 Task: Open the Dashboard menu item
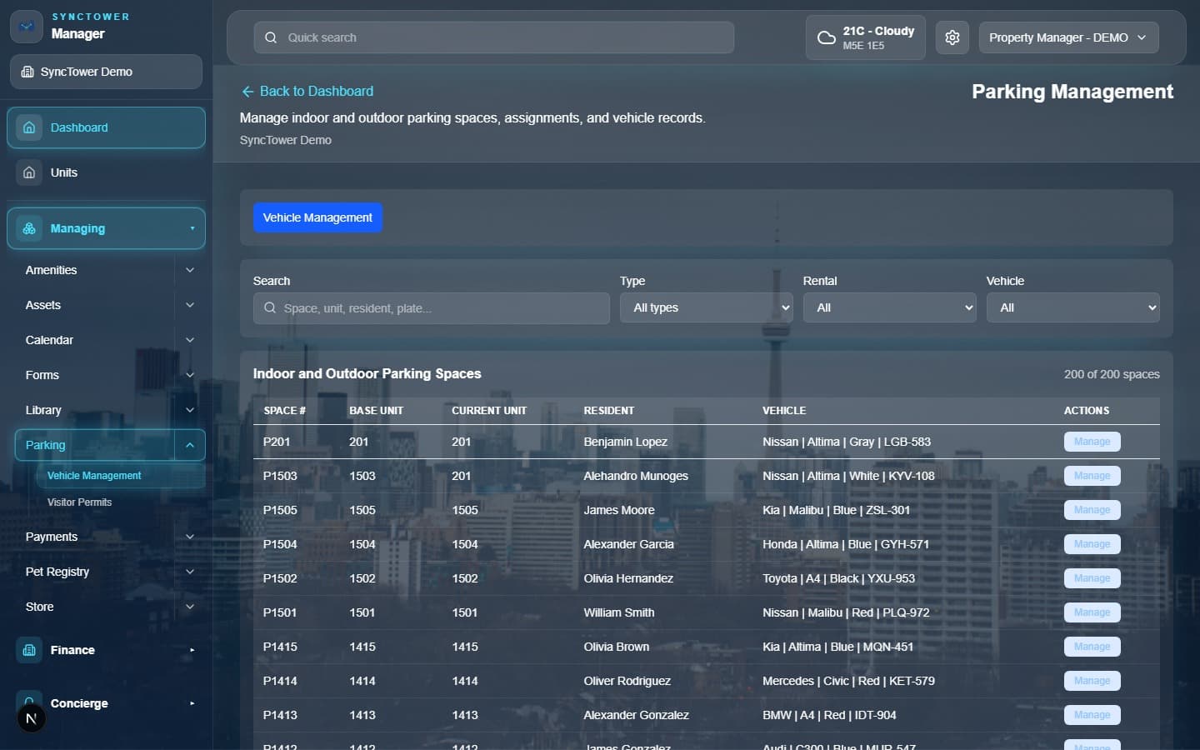[106, 127]
